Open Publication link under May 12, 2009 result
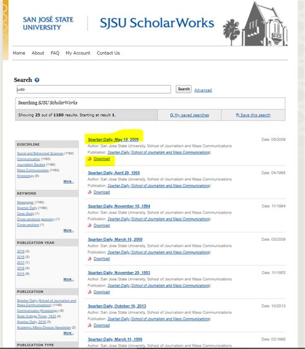The width and height of the screenshot is (305, 349). pyautogui.click(x=159, y=152)
